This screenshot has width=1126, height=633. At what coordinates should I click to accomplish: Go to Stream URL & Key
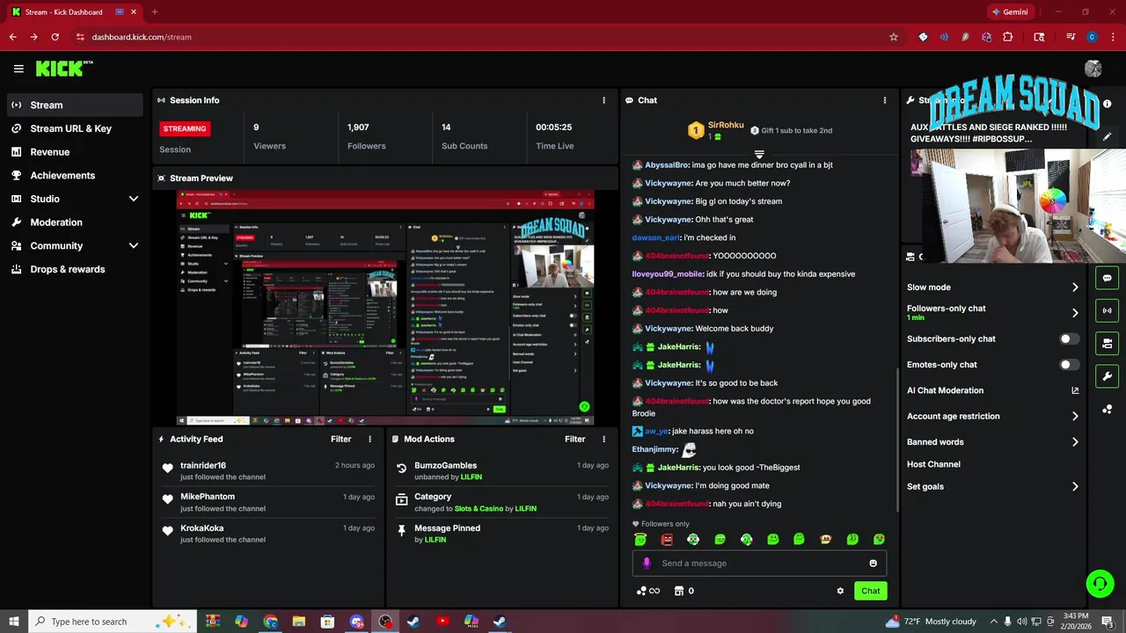76,128
